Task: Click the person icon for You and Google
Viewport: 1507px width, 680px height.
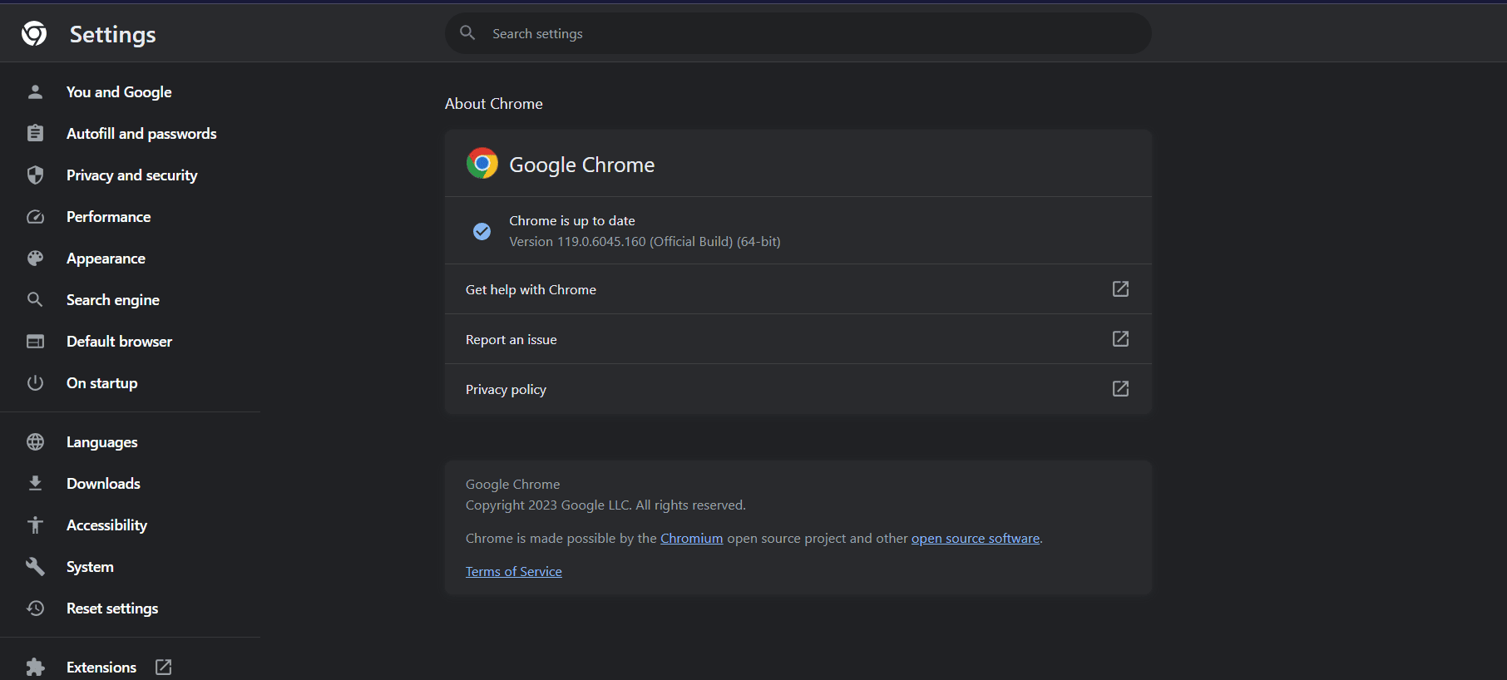Action: click(35, 91)
